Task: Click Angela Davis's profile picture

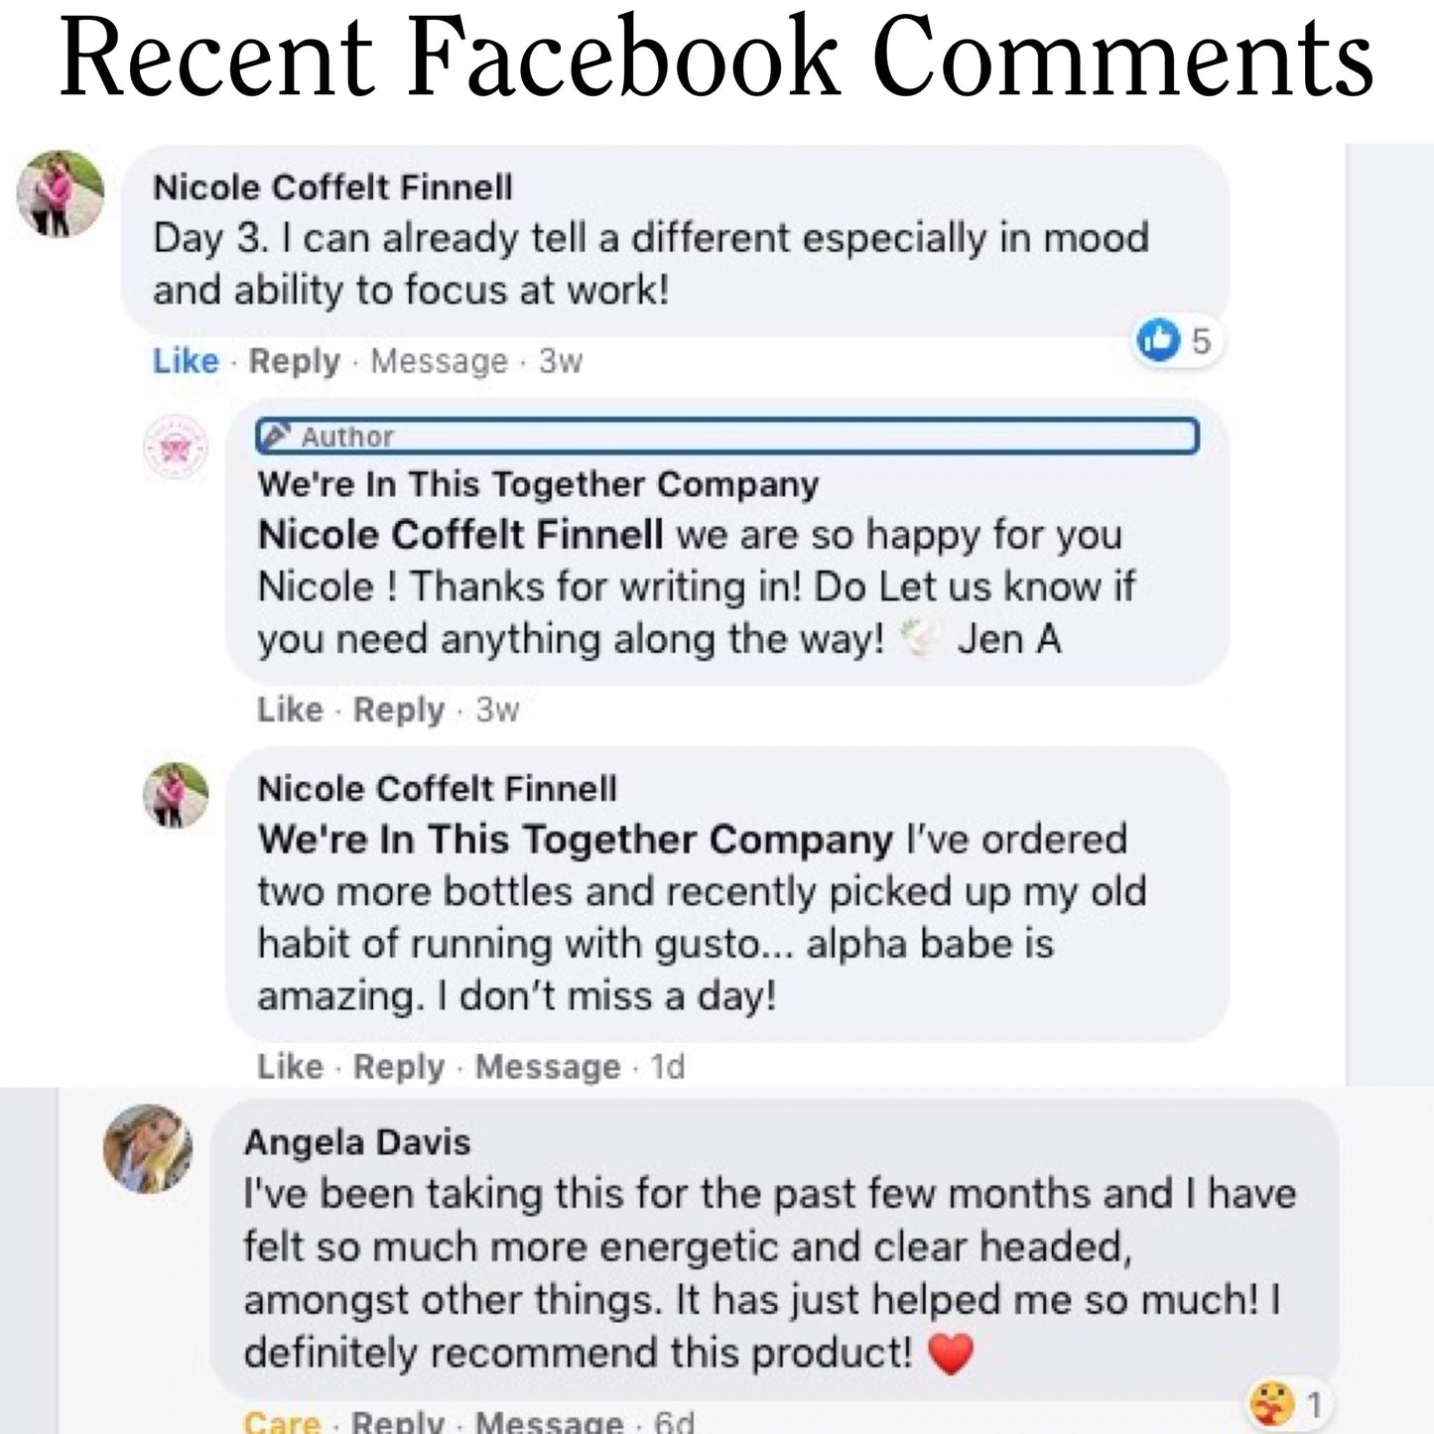Action: [x=148, y=1148]
